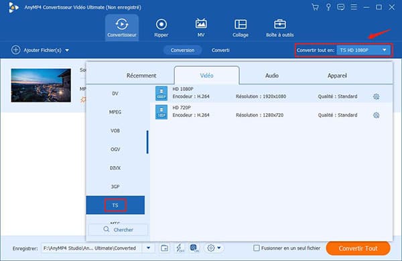
Task: Open the Convertir tout en format dropdown
Action: coord(364,50)
